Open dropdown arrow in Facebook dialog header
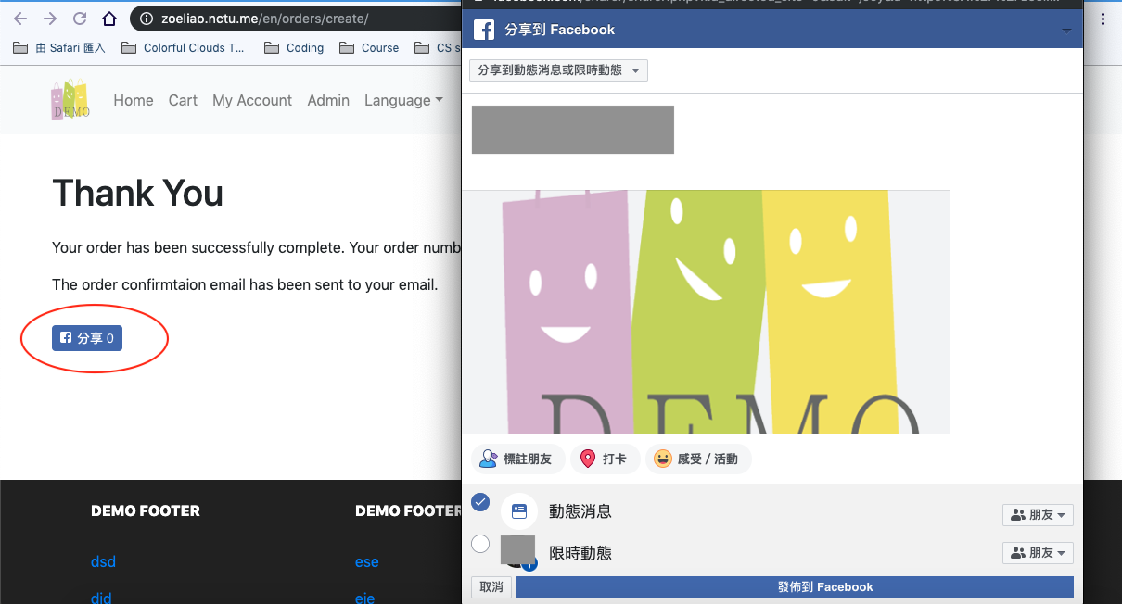This screenshot has width=1122, height=604. click(1066, 31)
